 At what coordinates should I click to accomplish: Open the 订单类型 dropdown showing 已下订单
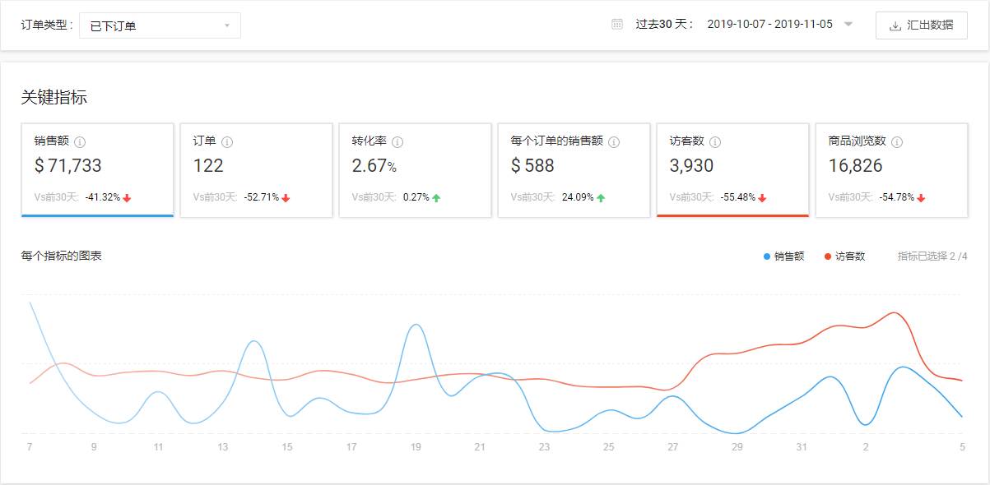pyautogui.click(x=160, y=25)
